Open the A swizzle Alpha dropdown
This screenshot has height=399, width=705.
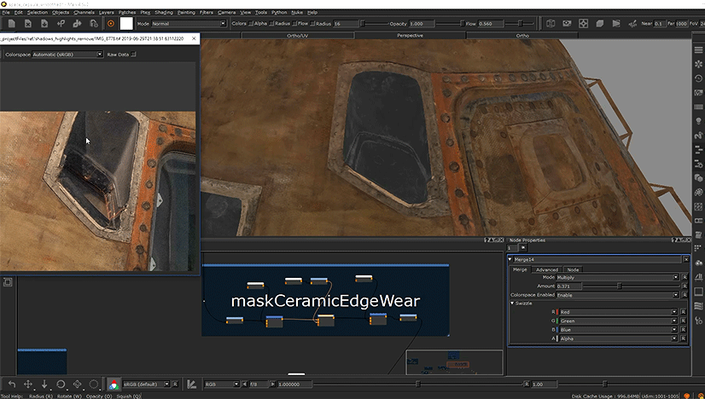click(618, 338)
